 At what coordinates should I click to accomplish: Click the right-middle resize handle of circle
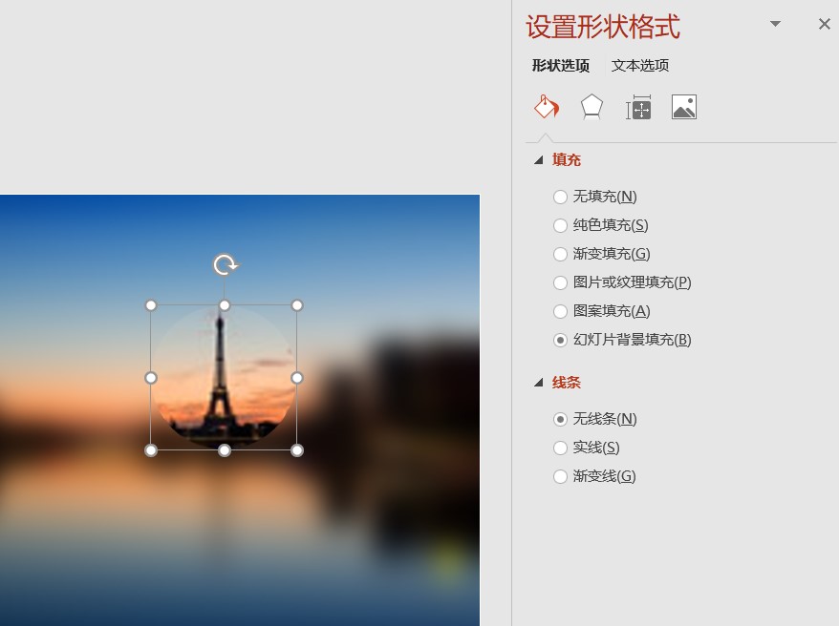point(297,378)
